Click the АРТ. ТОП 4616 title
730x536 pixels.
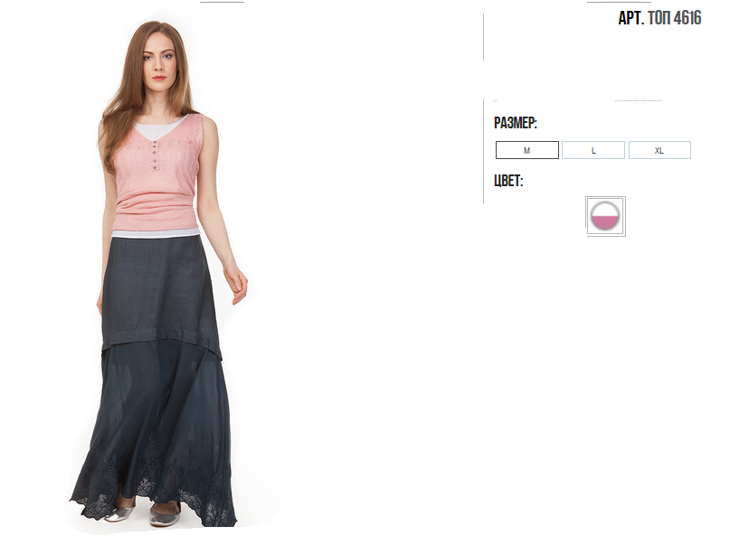pyautogui.click(x=659, y=18)
